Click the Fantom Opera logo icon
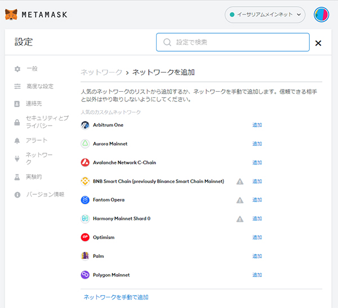This screenshot has height=308, width=338. pos(85,200)
